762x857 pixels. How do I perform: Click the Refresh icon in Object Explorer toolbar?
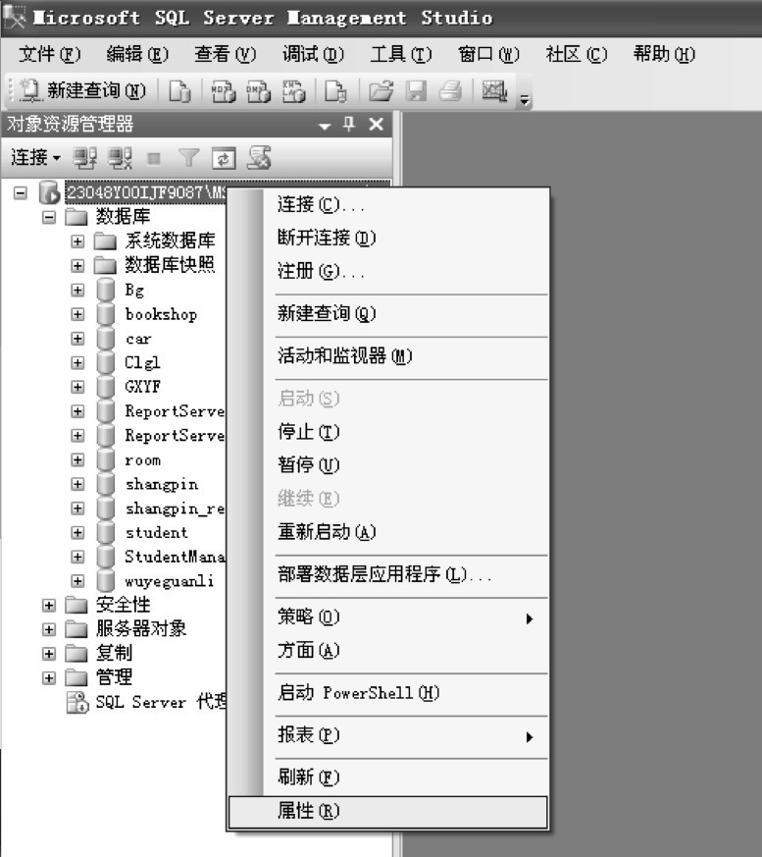click(x=224, y=158)
